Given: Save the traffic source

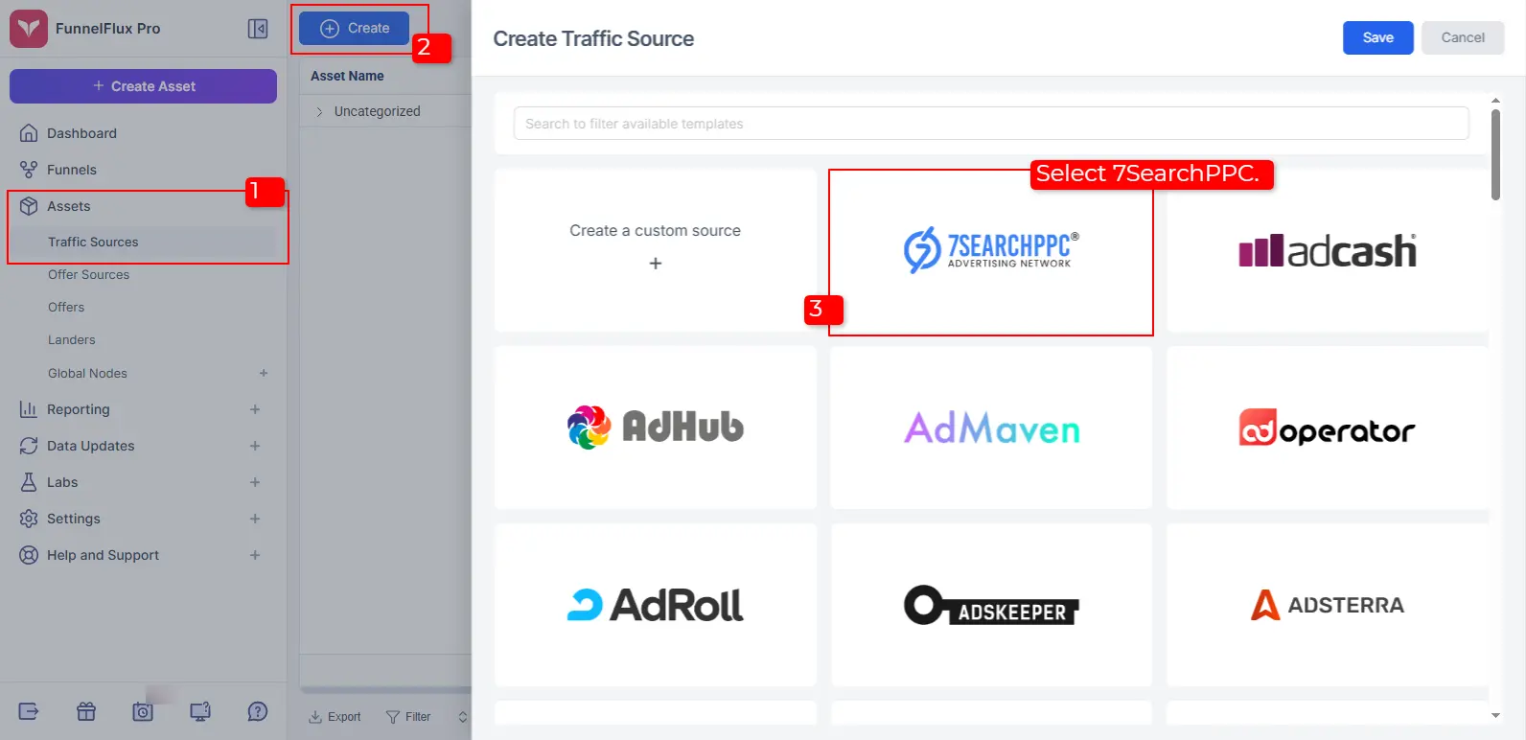Looking at the screenshot, I should click(1377, 37).
